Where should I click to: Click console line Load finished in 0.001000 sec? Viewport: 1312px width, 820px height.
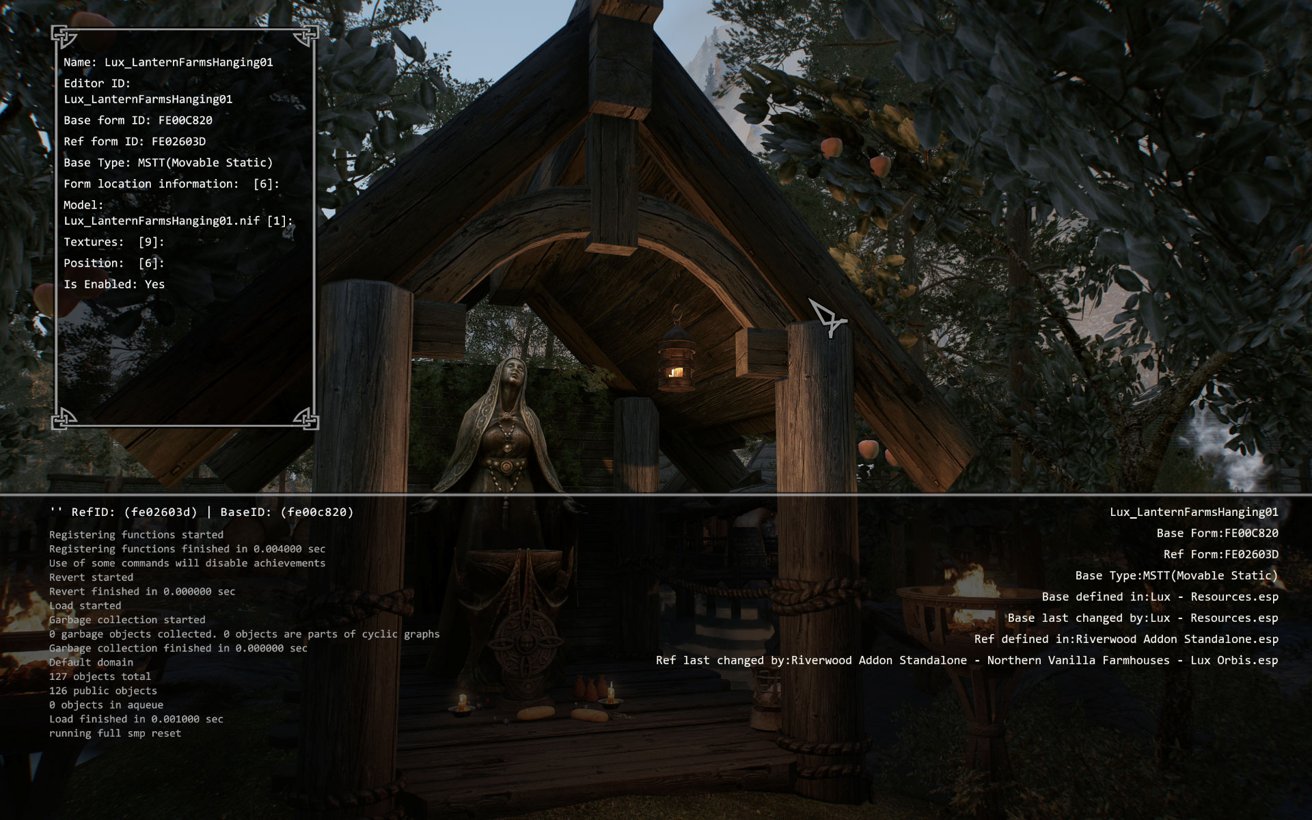136,719
